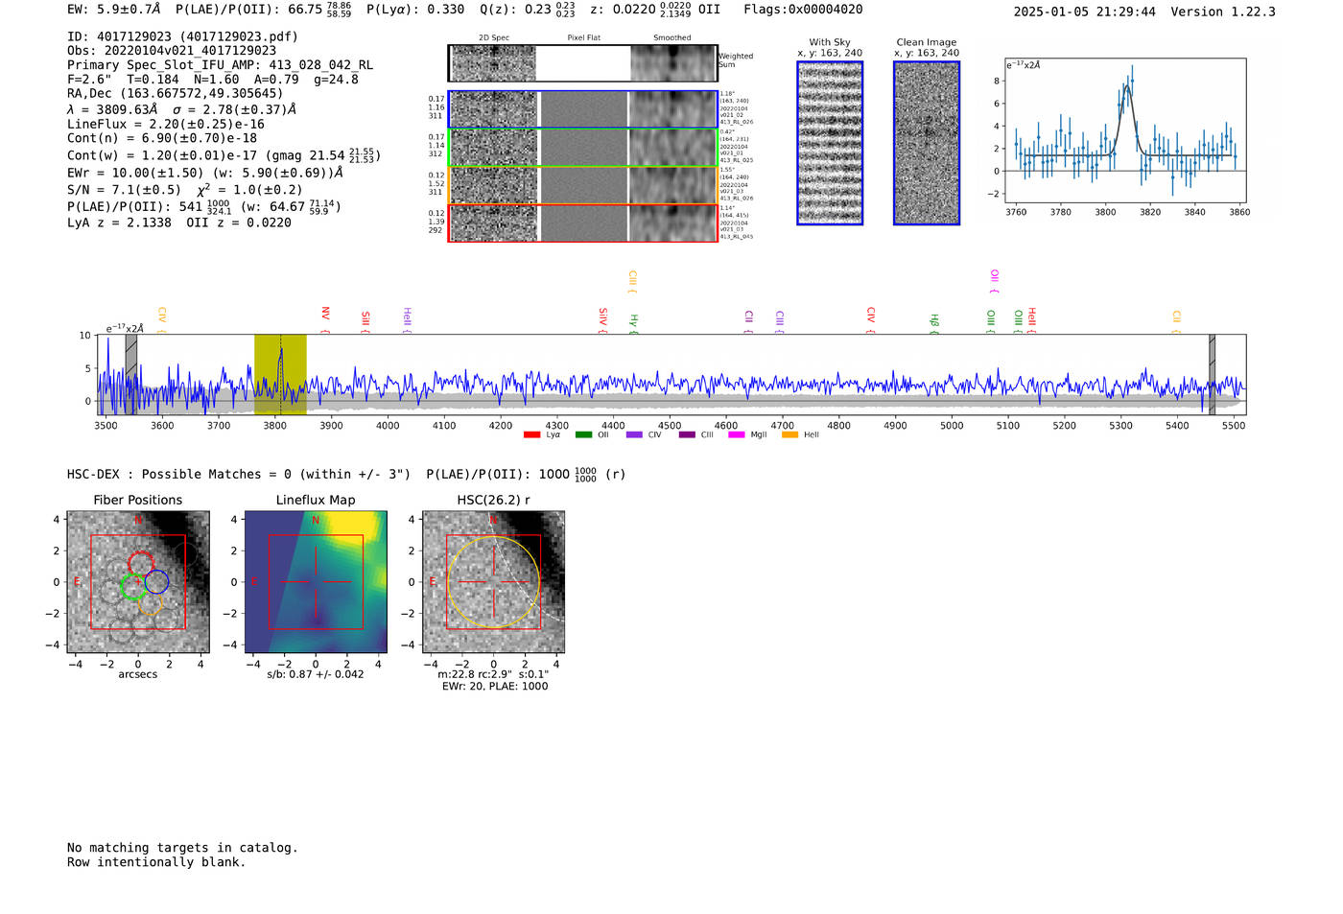Click the green Hβ line marker
This screenshot has width=1343, height=914.
tap(934, 320)
